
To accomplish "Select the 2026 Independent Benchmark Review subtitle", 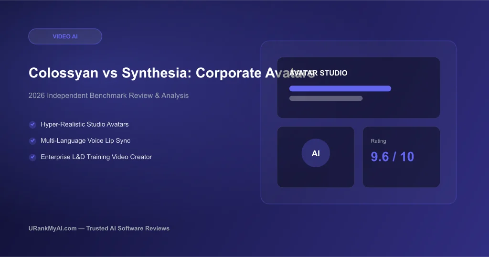I will tap(108, 96).
